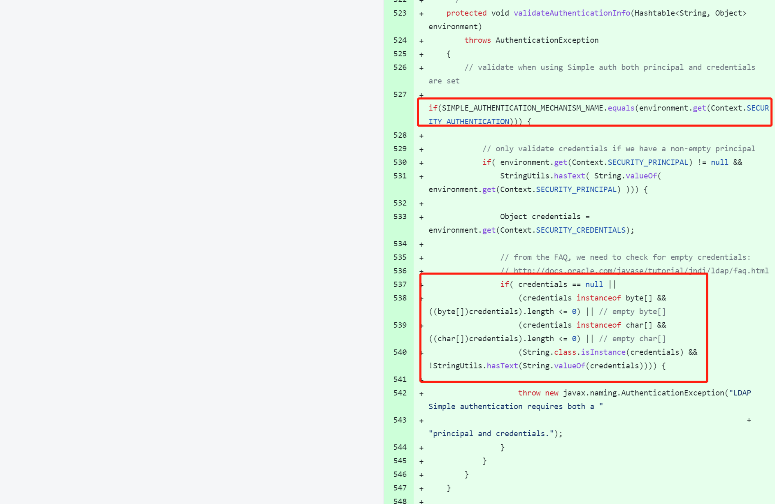Click the plus marker on line 529
The width and height of the screenshot is (775, 504).
(x=421, y=149)
